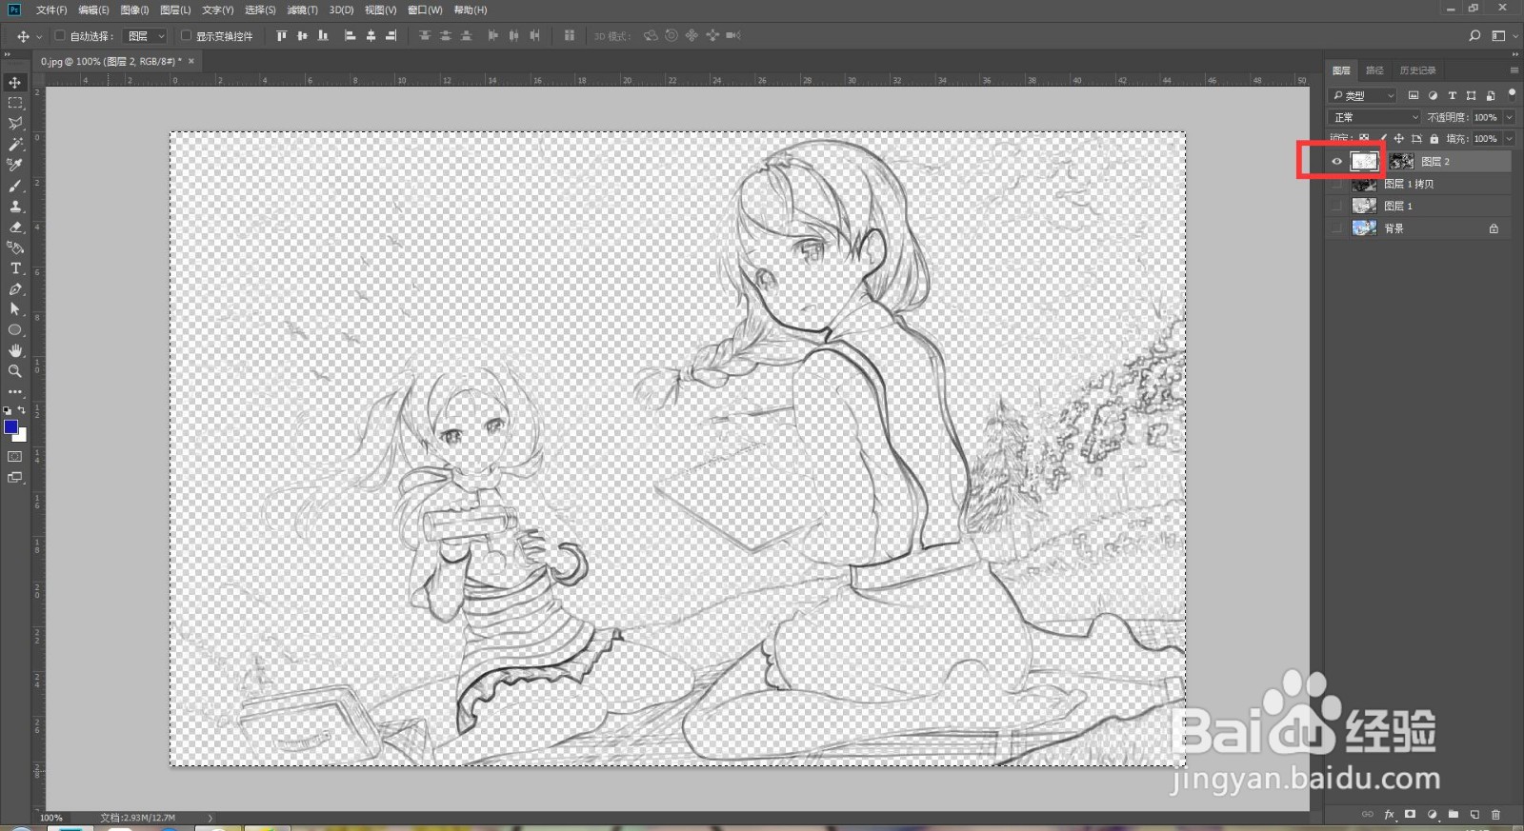Viewport: 1524px width, 831px height.
Task: Open the 文件(F) menu
Action: pos(51,10)
